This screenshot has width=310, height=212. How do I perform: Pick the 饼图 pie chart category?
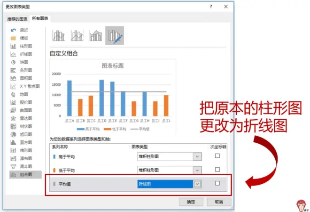(19, 62)
